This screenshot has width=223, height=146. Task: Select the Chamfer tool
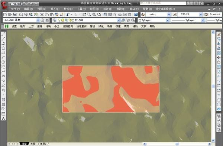point(219,100)
